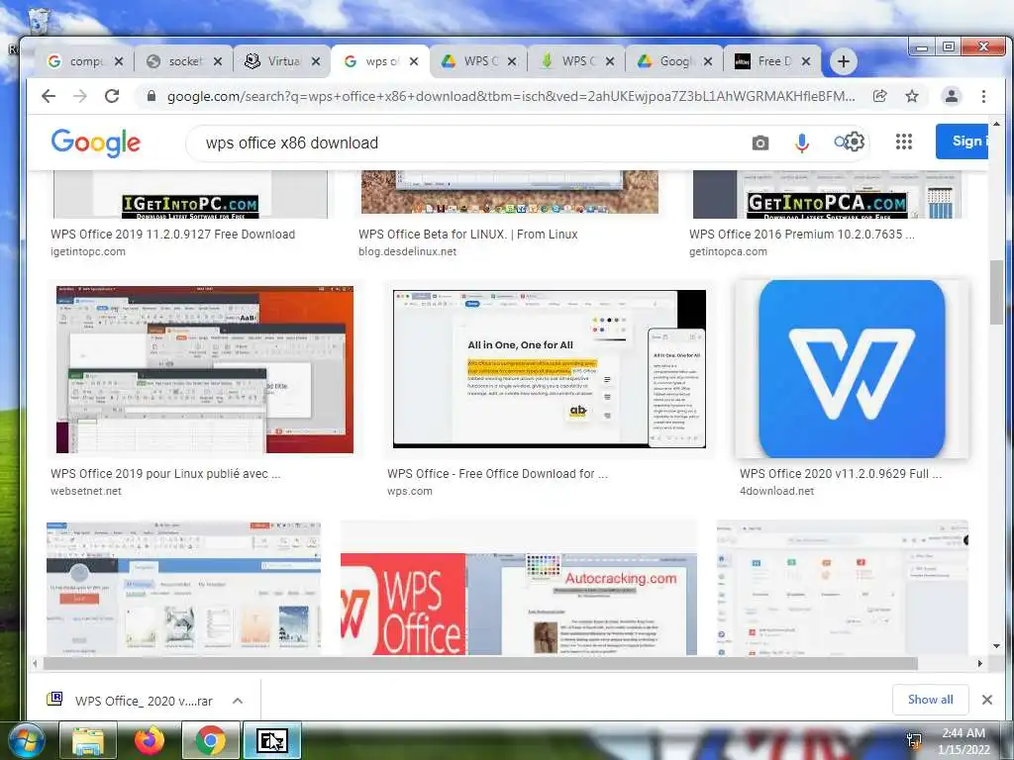
Task: Click the horizontal scrollbar thumb
Action: (480, 663)
